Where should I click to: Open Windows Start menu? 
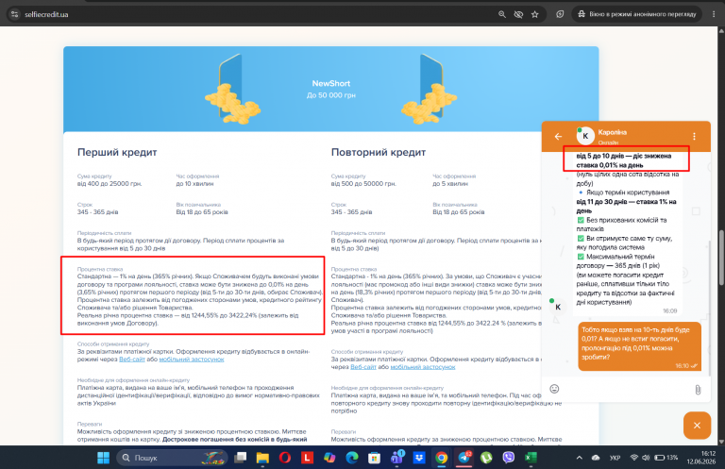104,458
